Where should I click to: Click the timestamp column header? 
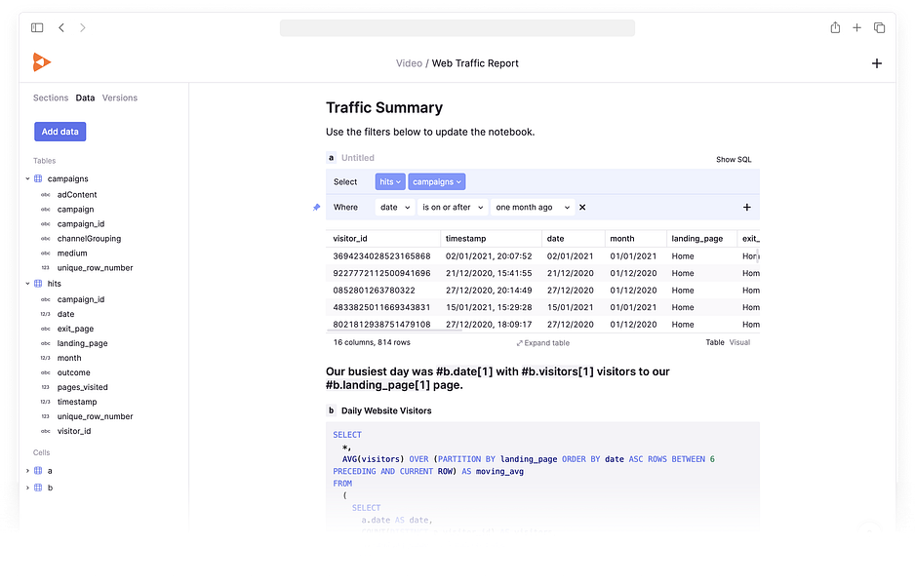click(x=465, y=239)
